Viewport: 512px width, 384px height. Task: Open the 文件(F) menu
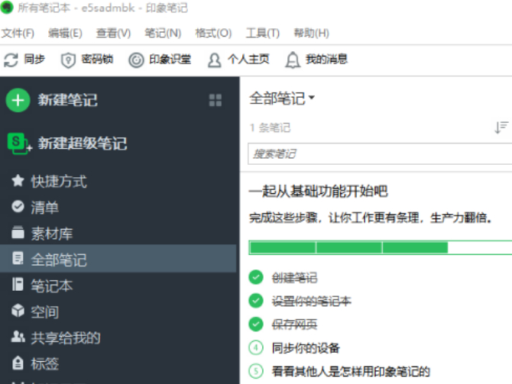pos(18,33)
